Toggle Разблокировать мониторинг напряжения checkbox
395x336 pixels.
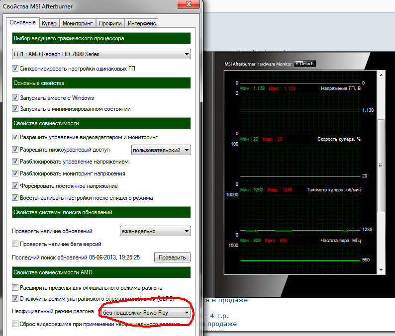[x=15, y=173]
